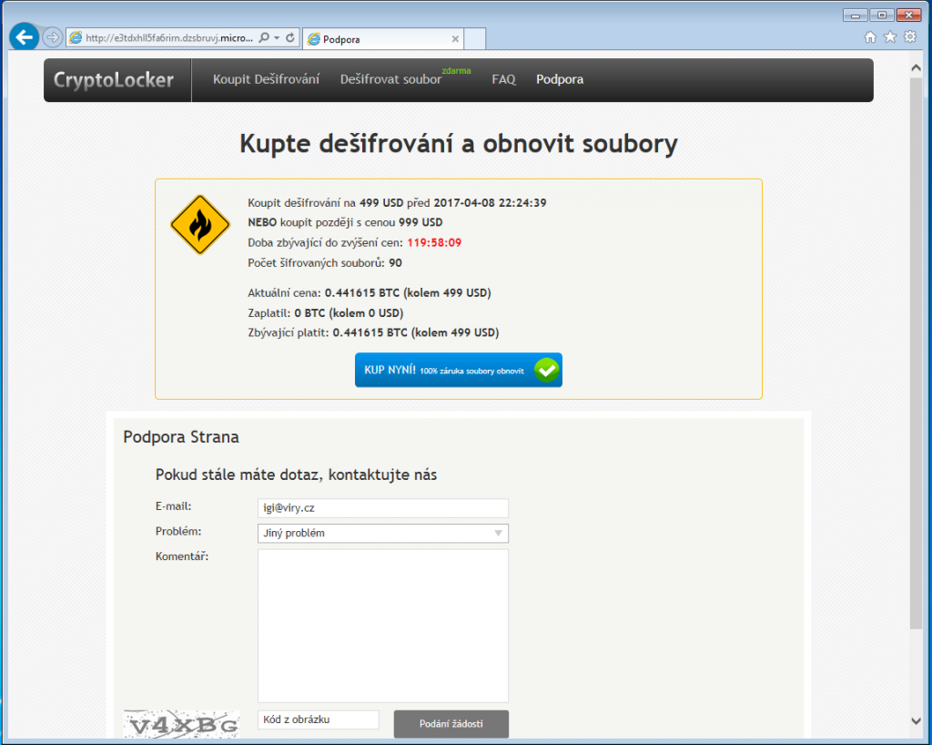Maximize the browser window
Viewport: 932px width, 745px height.
[882, 15]
